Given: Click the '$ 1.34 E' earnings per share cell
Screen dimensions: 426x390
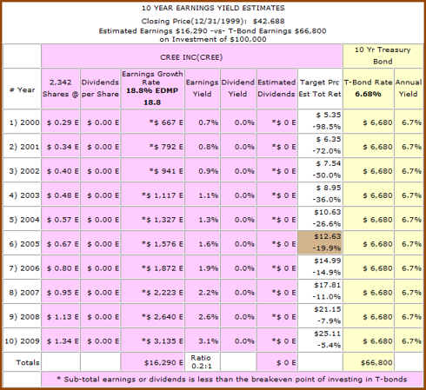Looking at the screenshot, I should [x=61, y=340].
